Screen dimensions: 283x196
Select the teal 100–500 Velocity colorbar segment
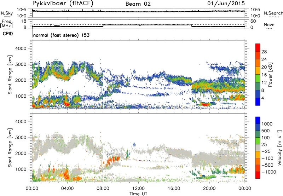coord(258,134)
